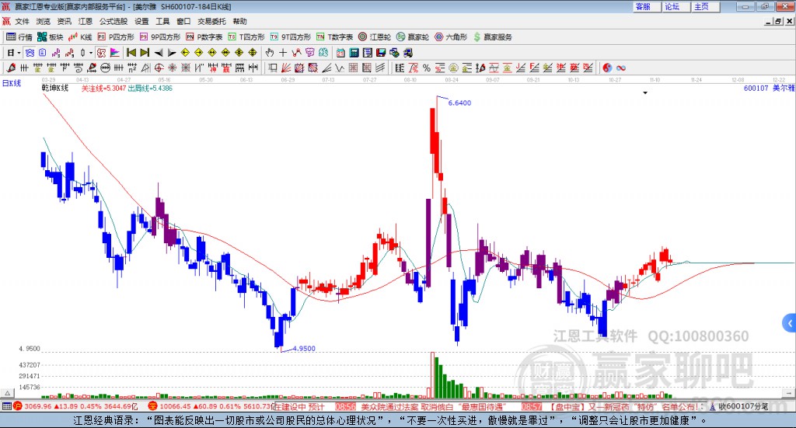Click the 6.6400 high price label

pos(459,103)
